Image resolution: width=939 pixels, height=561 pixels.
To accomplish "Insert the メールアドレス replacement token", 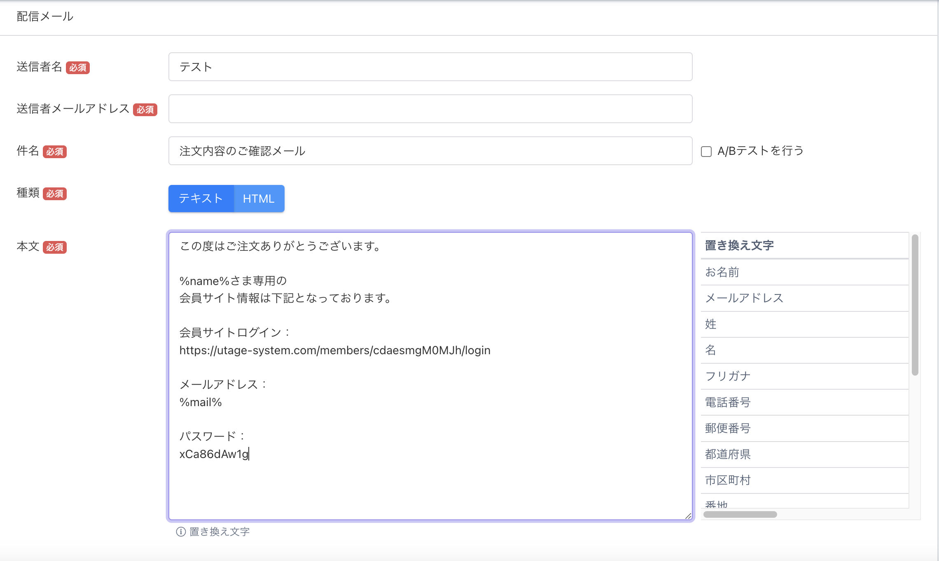I will coord(744,298).
